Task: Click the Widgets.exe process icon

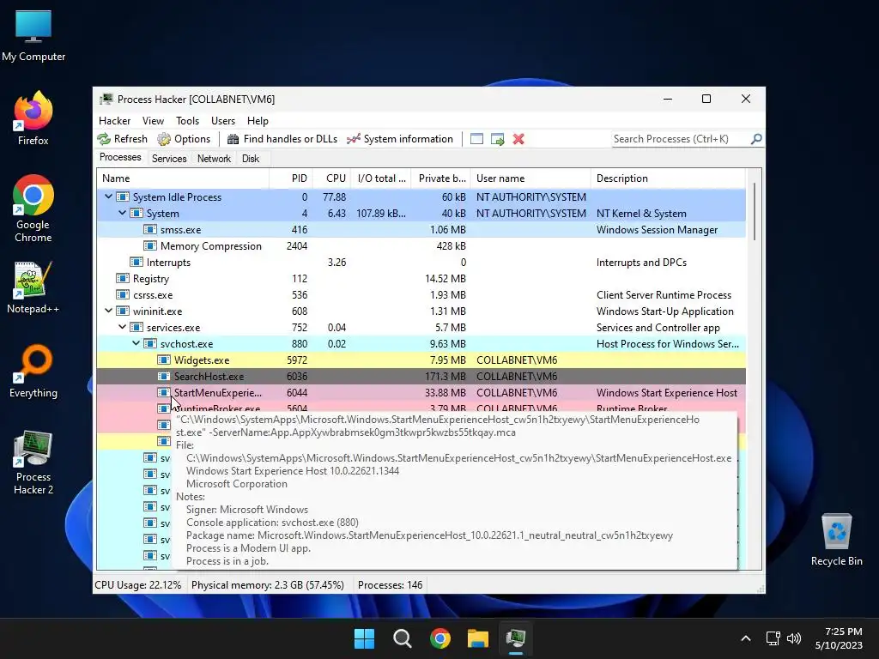Action: [x=164, y=360]
